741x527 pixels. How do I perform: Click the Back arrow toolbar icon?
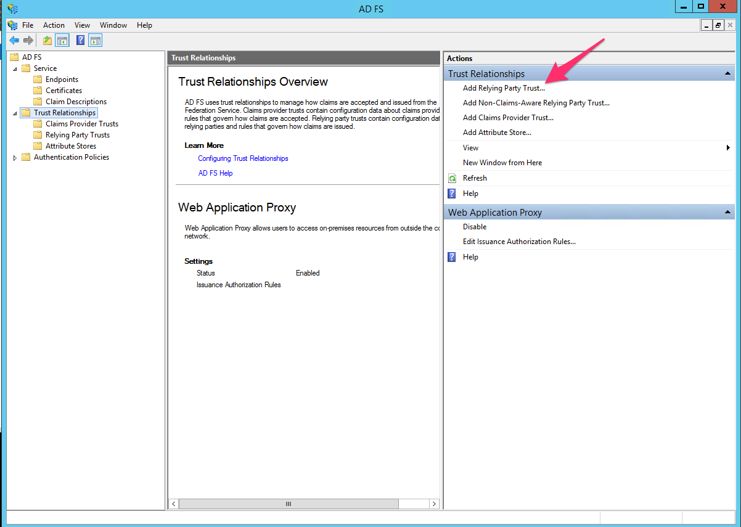point(14,40)
